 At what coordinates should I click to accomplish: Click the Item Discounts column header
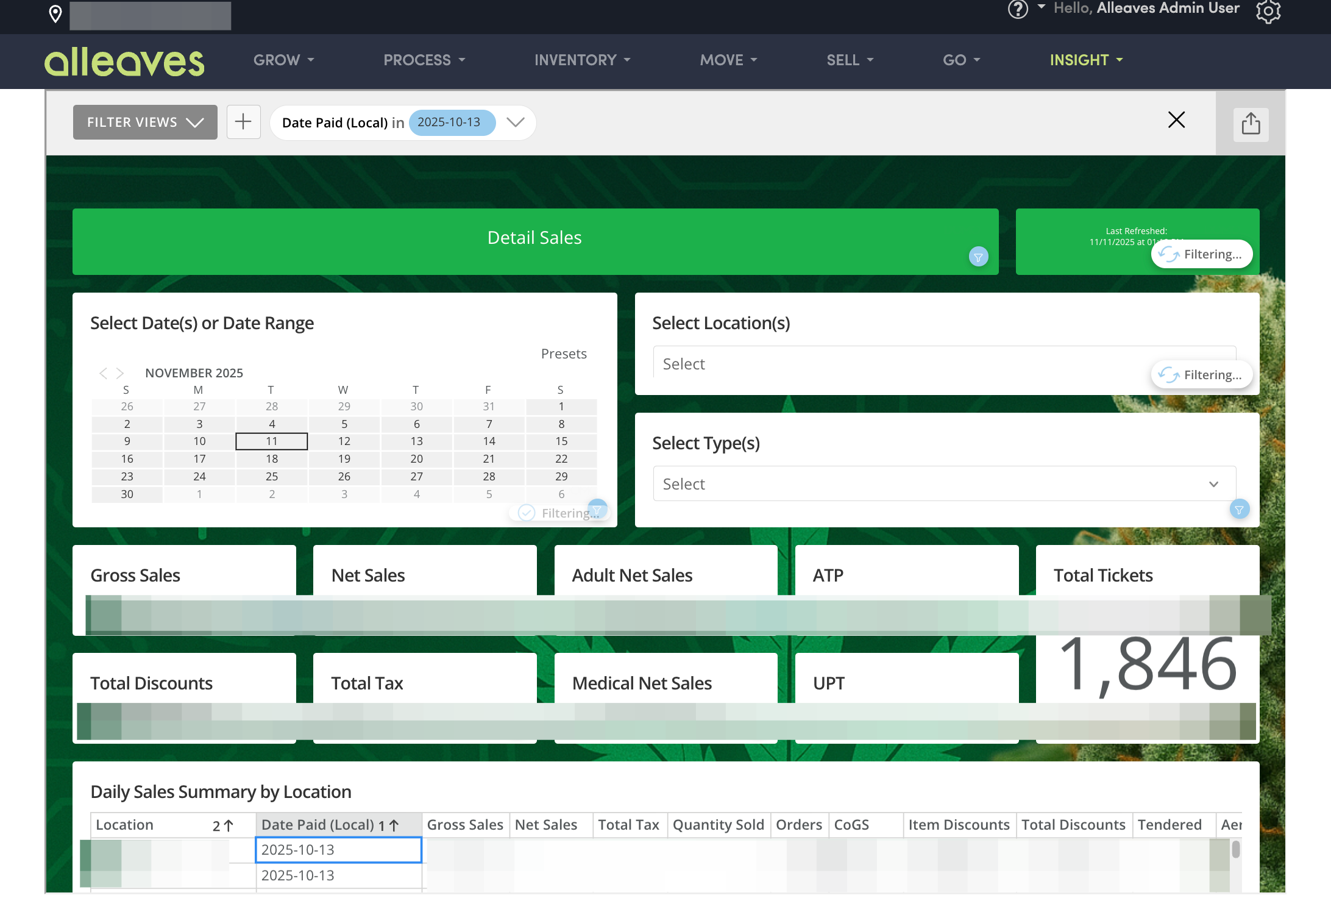959,825
